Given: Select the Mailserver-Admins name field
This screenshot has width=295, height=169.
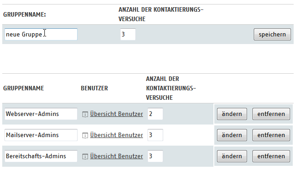Looking at the screenshot, I should pos(41,135).
